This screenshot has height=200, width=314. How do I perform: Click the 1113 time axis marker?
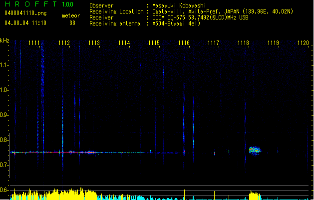94,43
